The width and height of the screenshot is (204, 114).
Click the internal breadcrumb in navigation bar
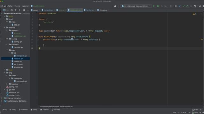tap(17, 6)
